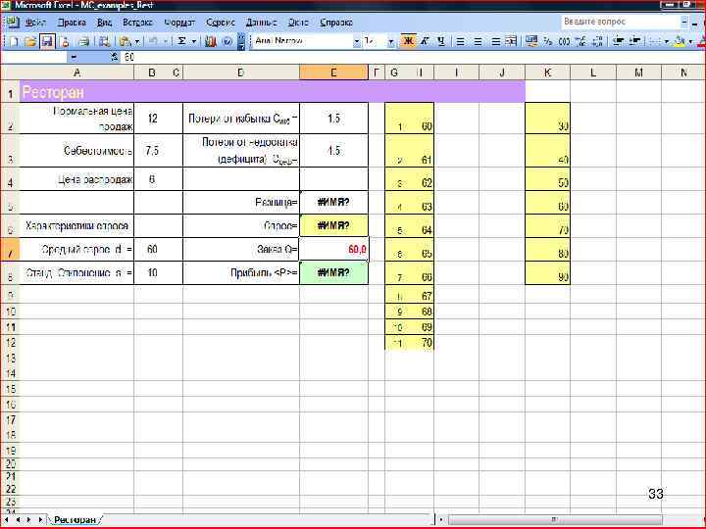Click the Print Preview icon
The height and width of the screenshot is (529, 706).
coord(104,41)
